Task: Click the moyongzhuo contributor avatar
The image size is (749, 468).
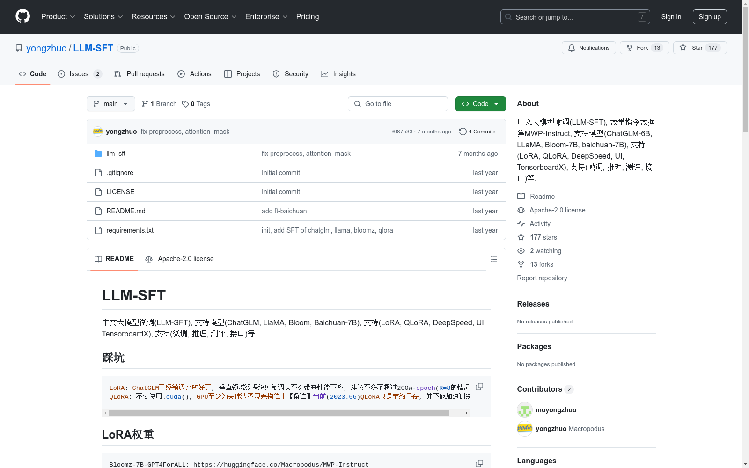Action: [x=525, y=410]
